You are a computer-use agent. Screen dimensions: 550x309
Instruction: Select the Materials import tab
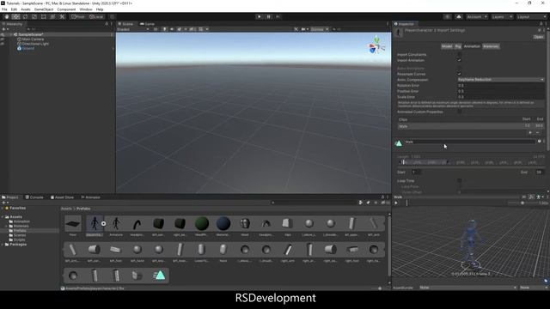[x=491, y=46]
